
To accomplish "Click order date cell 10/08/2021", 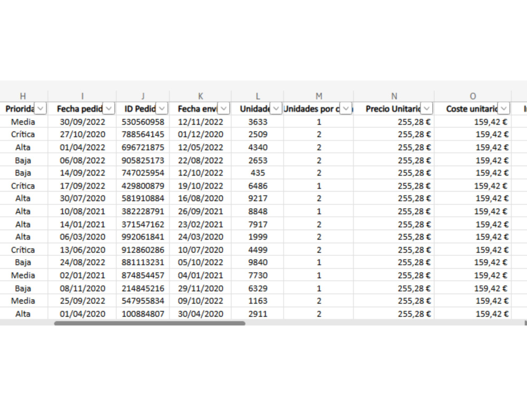I will tap(82, 211).
